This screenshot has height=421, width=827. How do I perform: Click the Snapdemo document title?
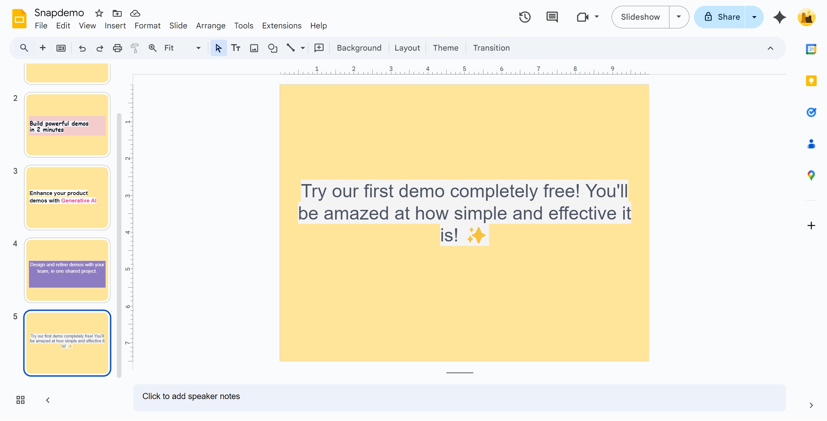(59, 13)
